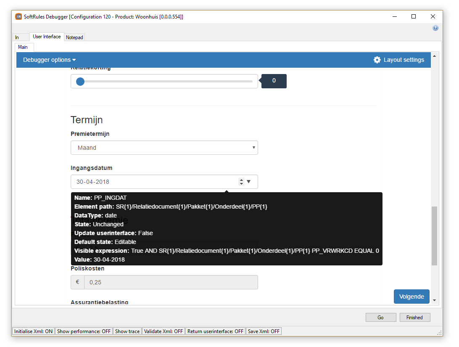Viewport: 459px width, 347px height.
Task: Toggle Save Xml: OFF
Action: [x=264, y=331]
